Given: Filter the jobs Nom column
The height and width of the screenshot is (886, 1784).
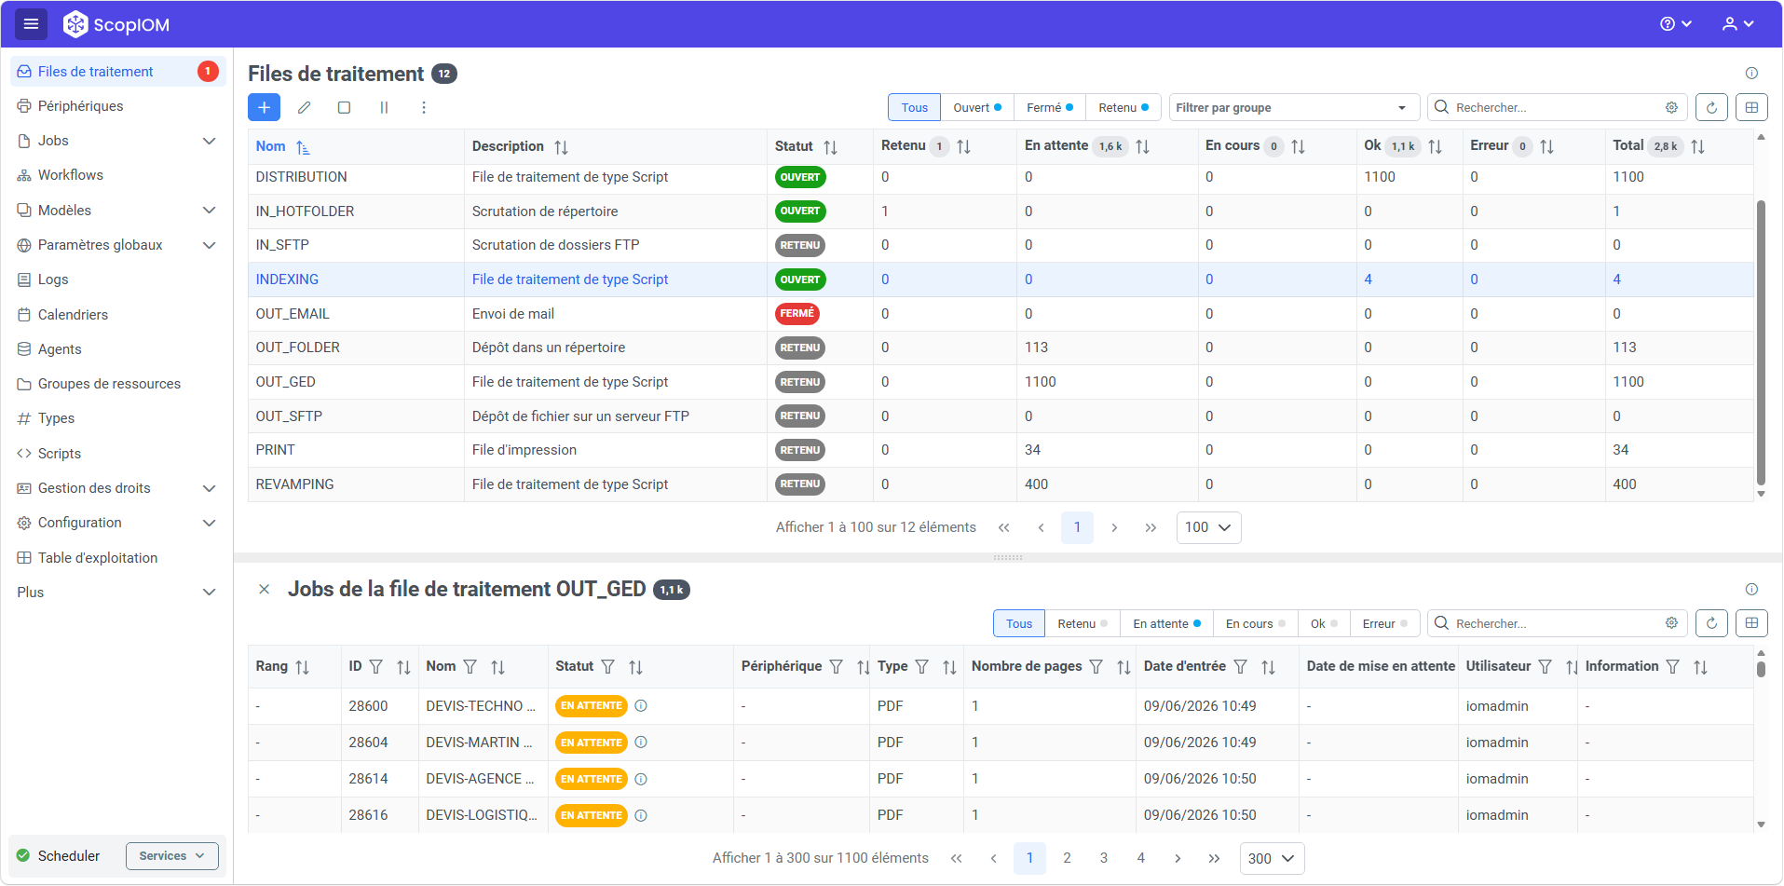Looking at the screenshot, I should click(x=470, y=666).
